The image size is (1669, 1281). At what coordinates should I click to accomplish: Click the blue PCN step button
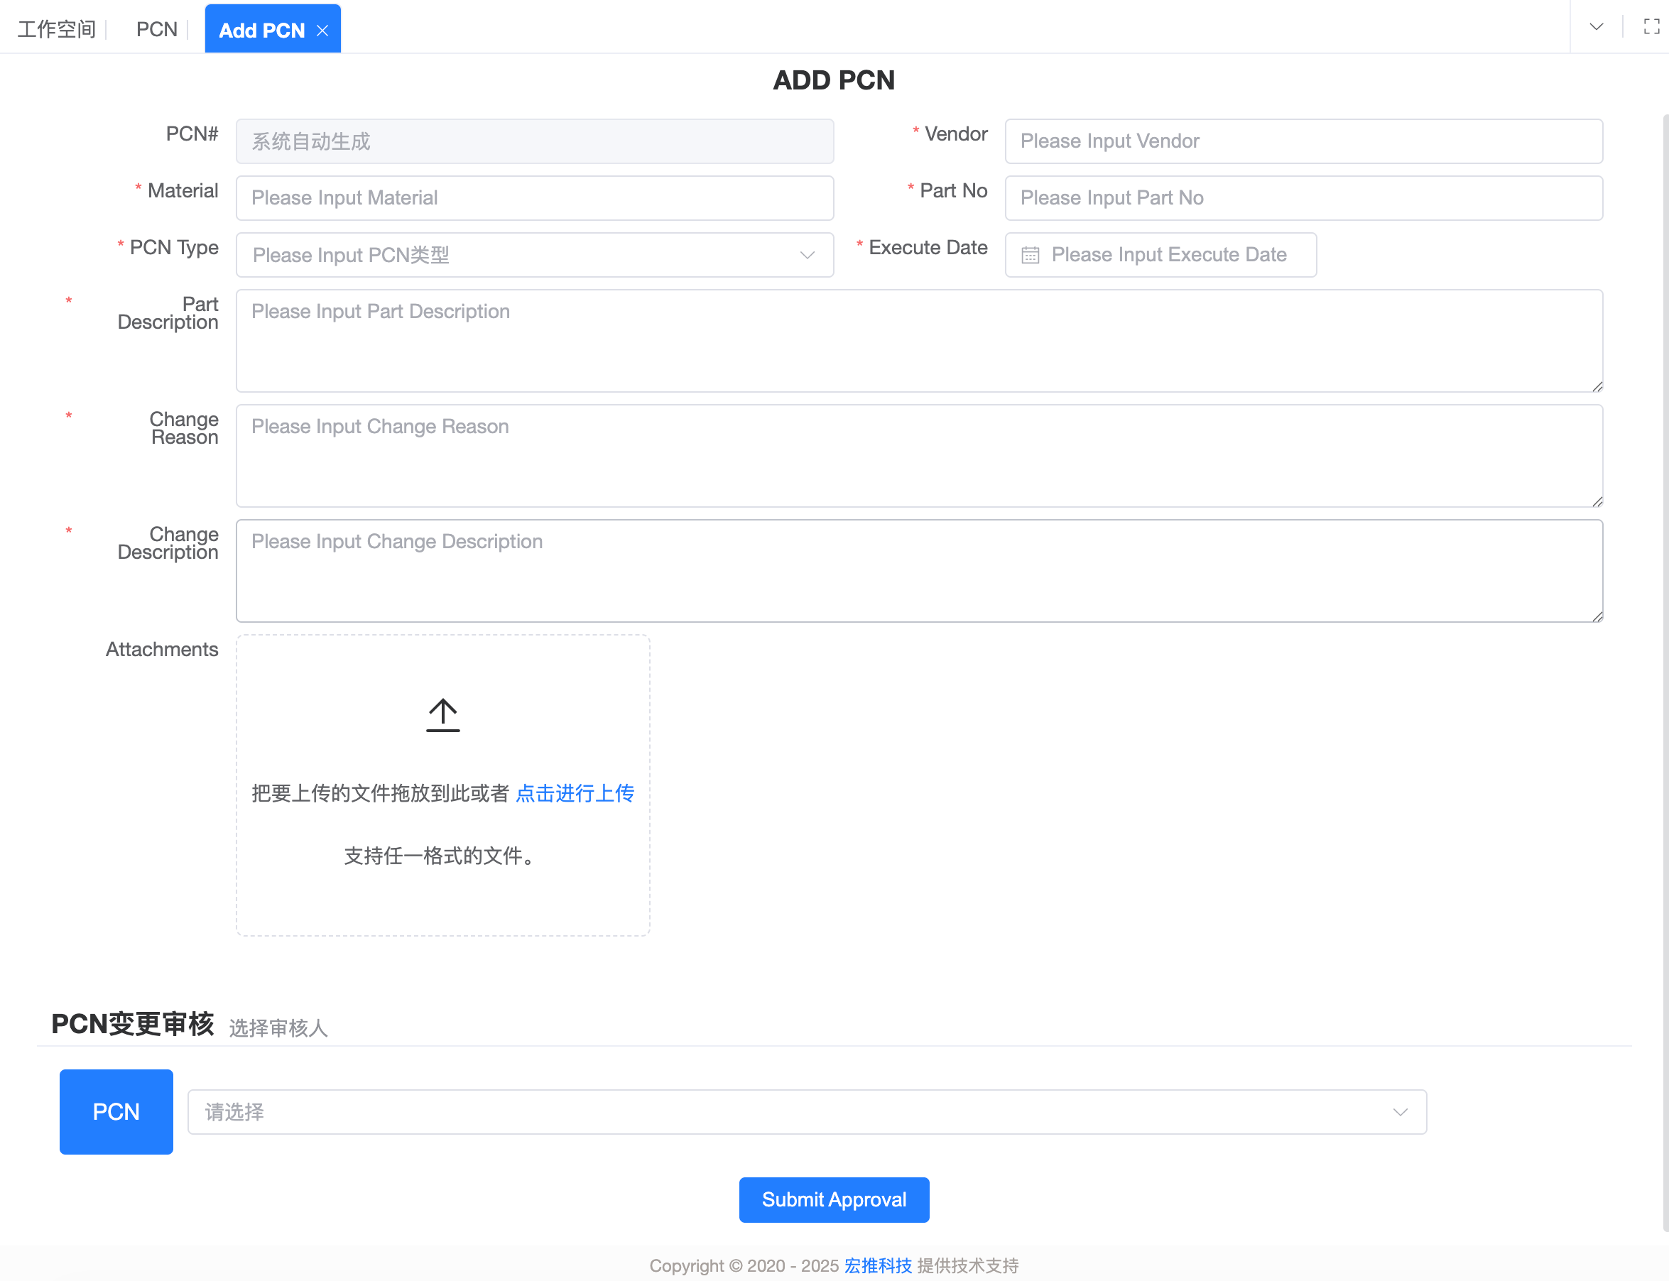pos(116,1112)
